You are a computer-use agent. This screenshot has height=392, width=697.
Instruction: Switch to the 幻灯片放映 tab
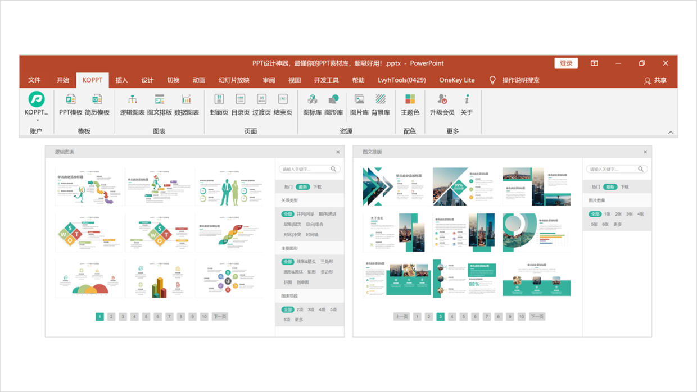[234, 80]
